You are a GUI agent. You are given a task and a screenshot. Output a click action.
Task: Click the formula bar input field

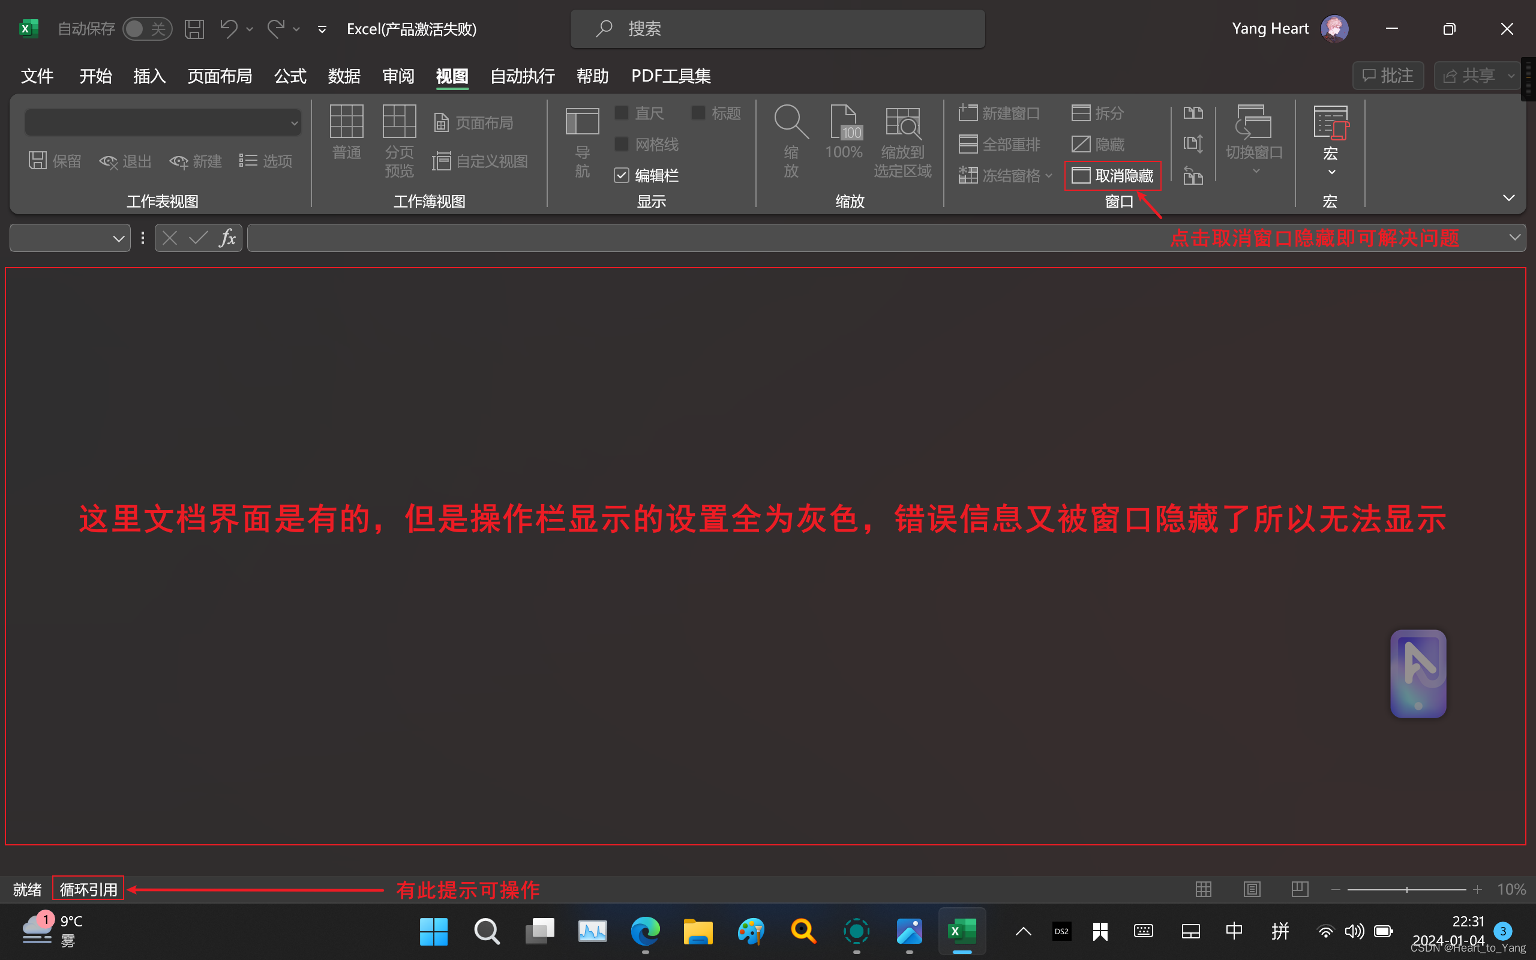886,238
